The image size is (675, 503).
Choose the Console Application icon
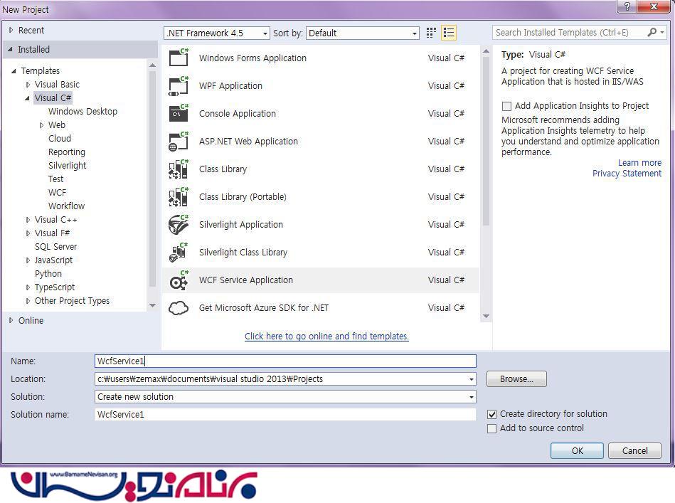pos(179,113)
